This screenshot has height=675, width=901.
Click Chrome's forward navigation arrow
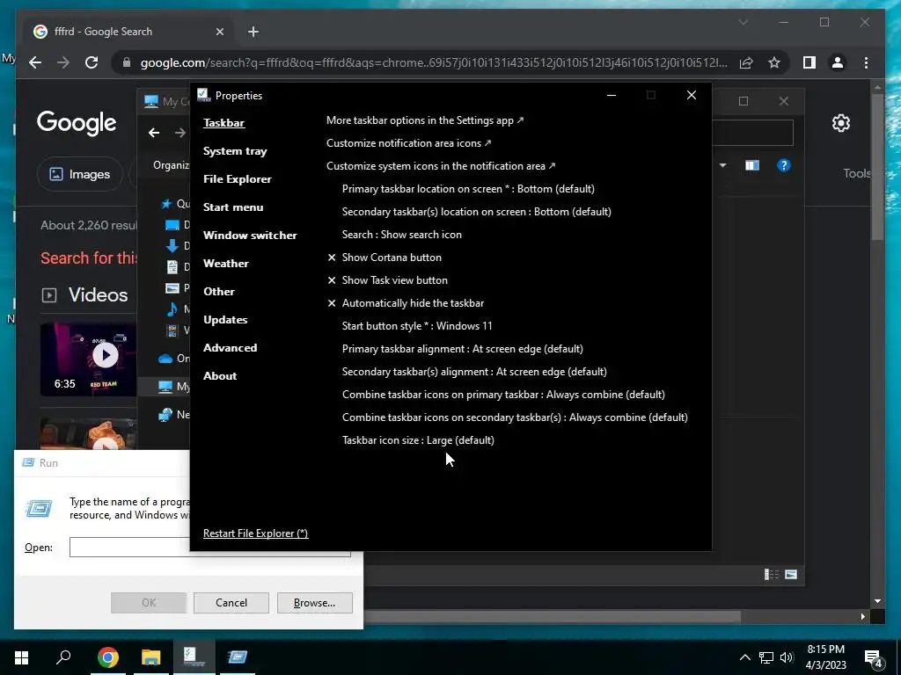[63, 62]
